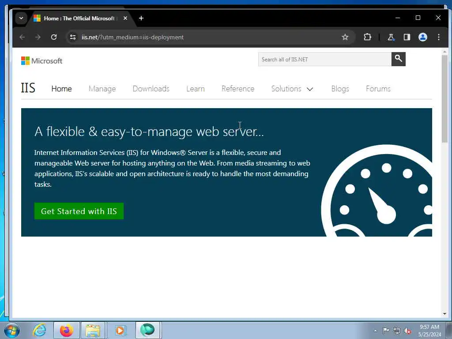Click the browser back arrow

pos(22,37)
